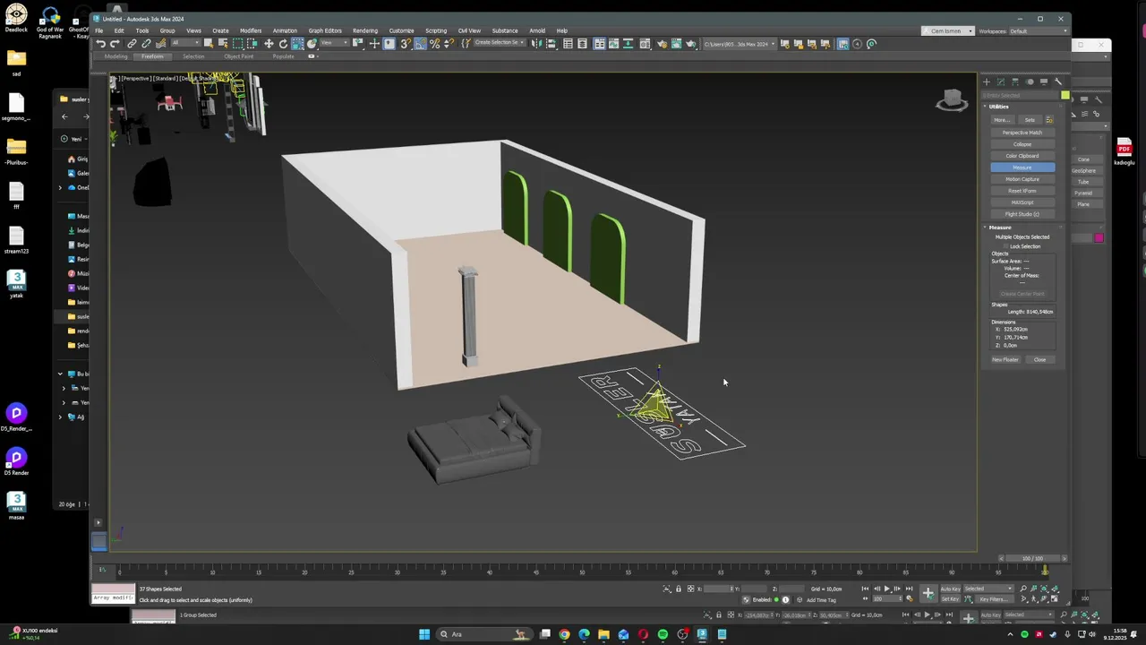Image resolution: width=1146 pixels, height=645 pixels.
Task: Open Spotify from the Windows taskbar
Action: point(663,634)
